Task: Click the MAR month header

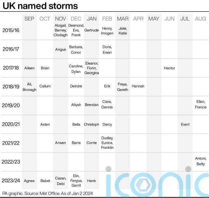Action: pyautogui.click(x=122, y=19)
